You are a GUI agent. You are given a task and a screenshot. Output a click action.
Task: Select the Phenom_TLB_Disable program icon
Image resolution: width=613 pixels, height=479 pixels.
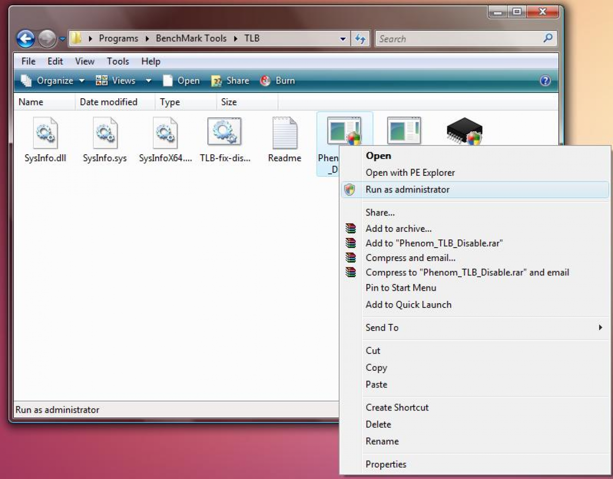point(344,131)
